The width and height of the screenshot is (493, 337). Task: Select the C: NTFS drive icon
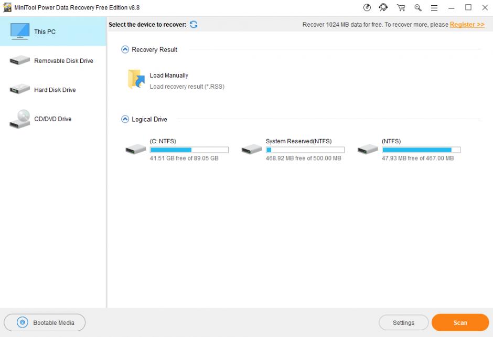(135, 149)
